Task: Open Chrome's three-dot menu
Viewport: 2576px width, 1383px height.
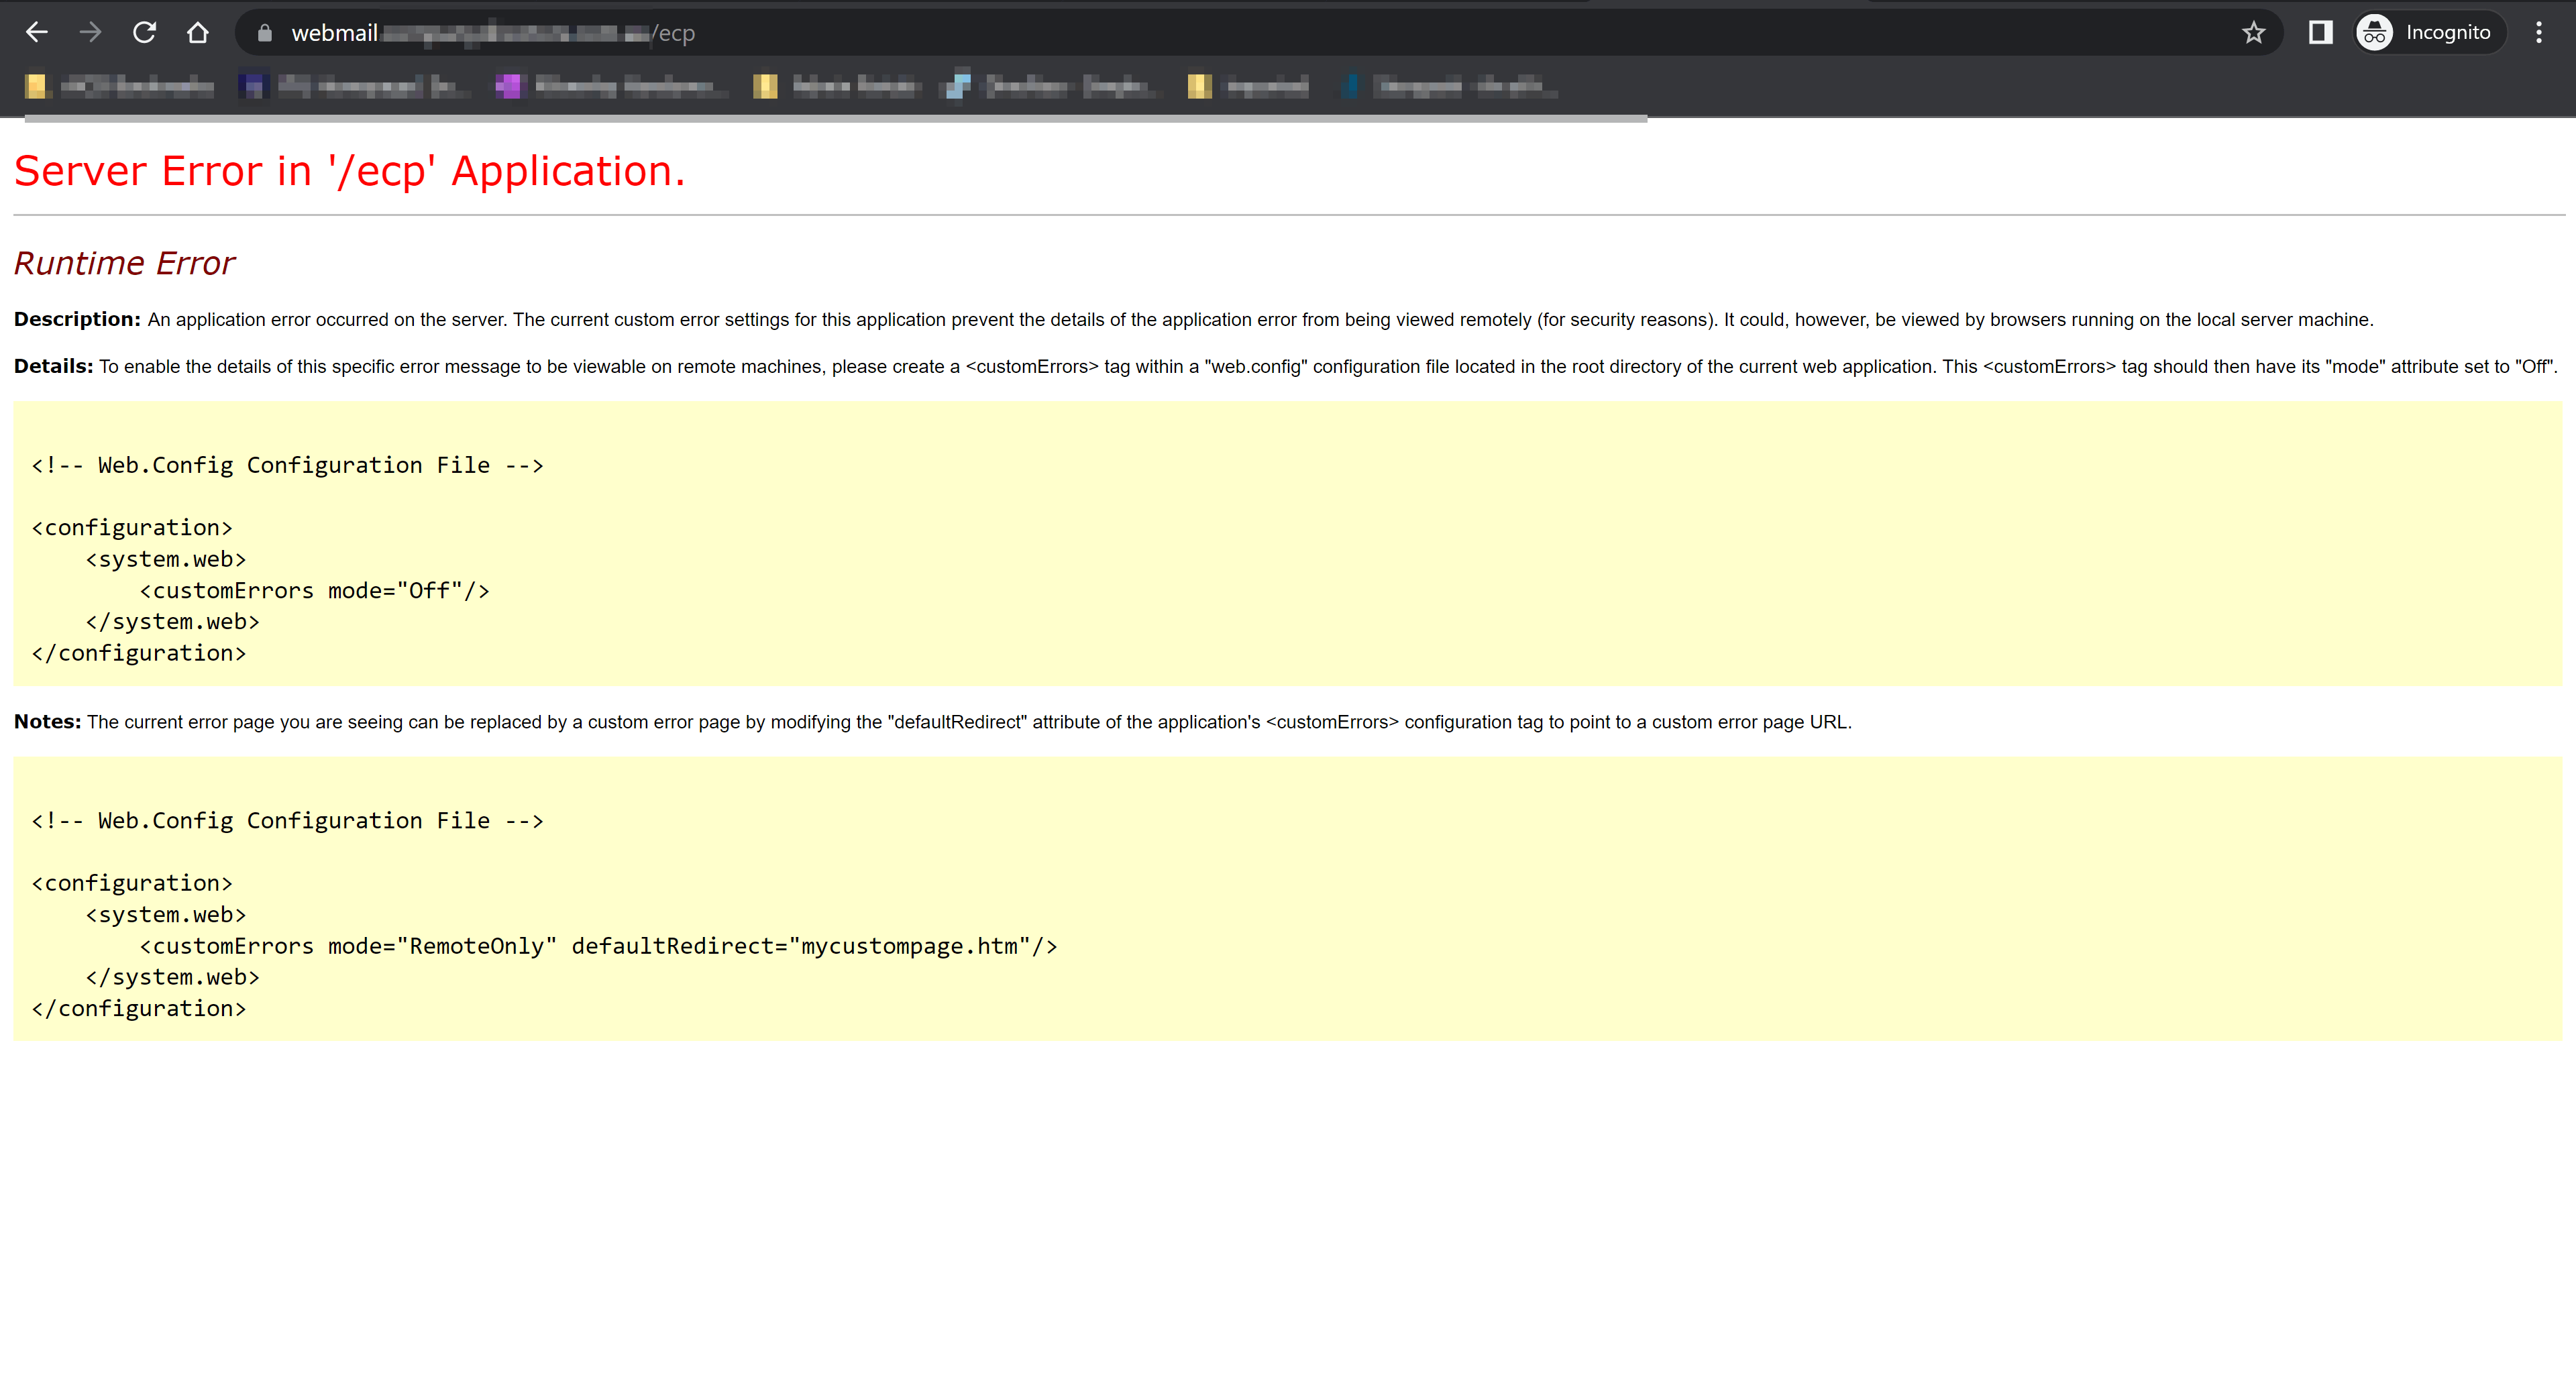Action: click(x=2538, y=33)
